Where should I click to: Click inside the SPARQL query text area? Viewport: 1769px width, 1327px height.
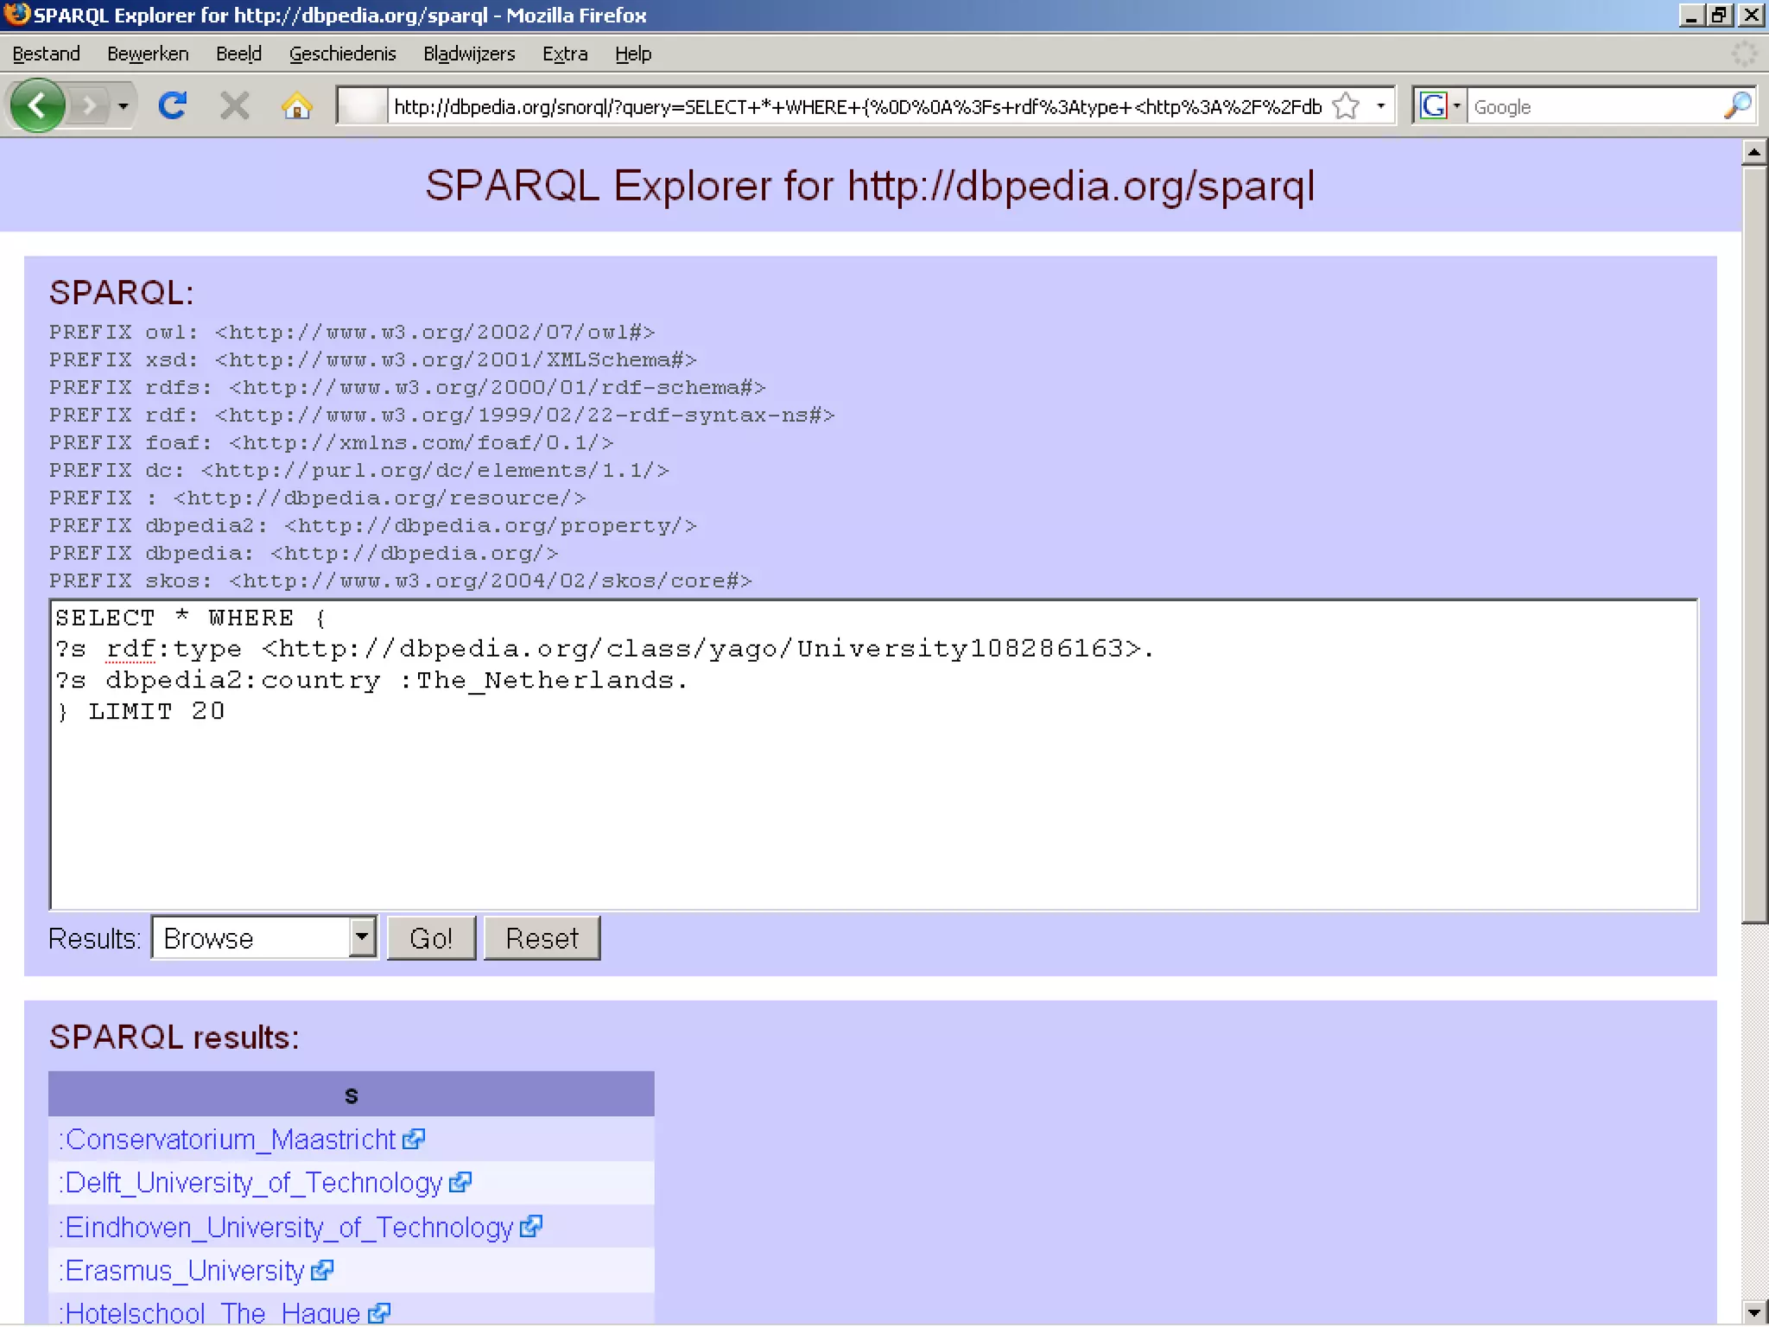pyautogui.click(x=872, y=803)
